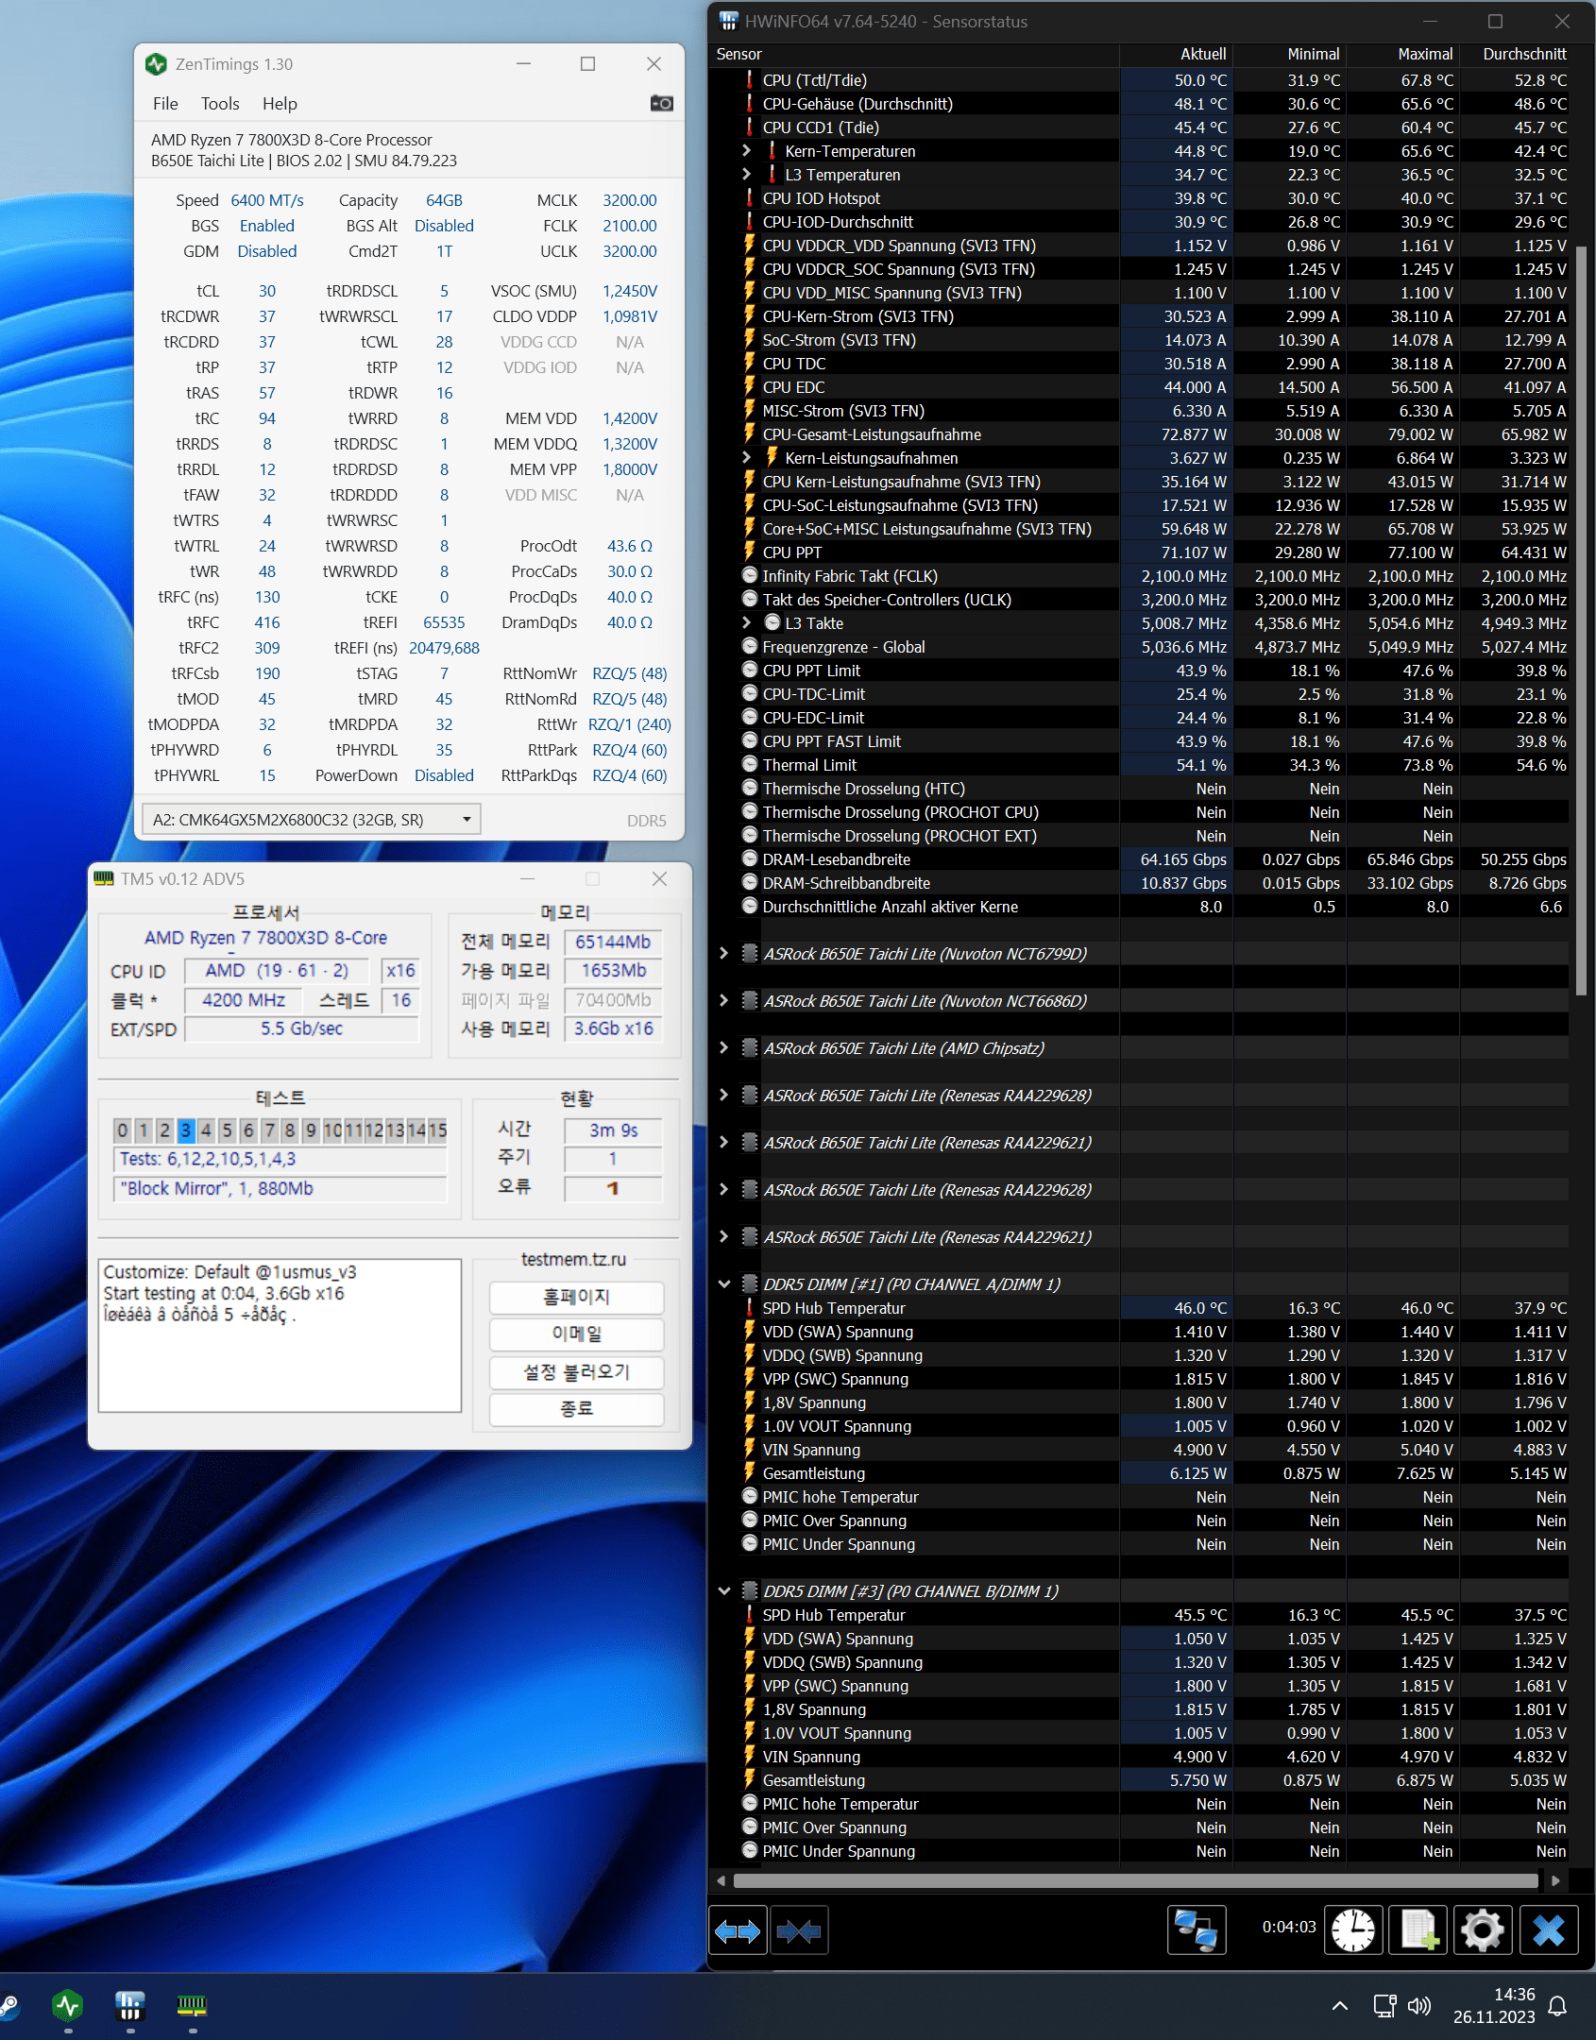Open the notification bell icon
Image resolution: width=1596 pixels, height=2040 pixels.
click(x=1558, y=2006)
